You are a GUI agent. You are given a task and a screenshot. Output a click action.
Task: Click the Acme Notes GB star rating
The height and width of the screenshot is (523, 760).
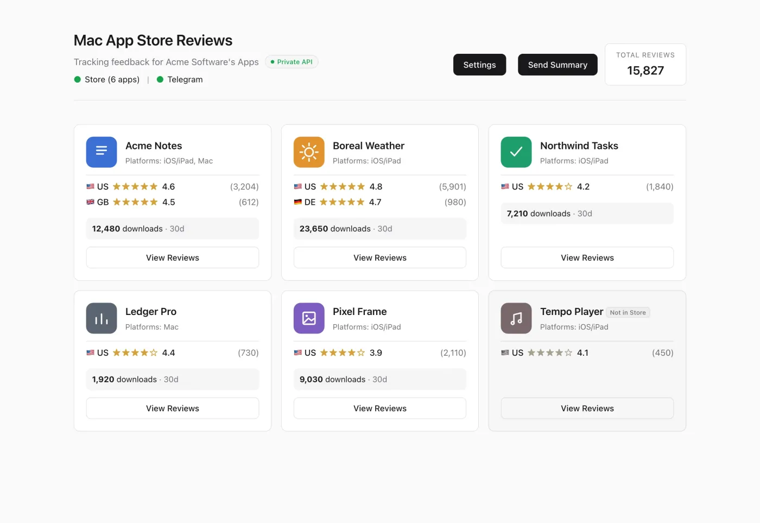pyautogui.click(x=135, y=202)
